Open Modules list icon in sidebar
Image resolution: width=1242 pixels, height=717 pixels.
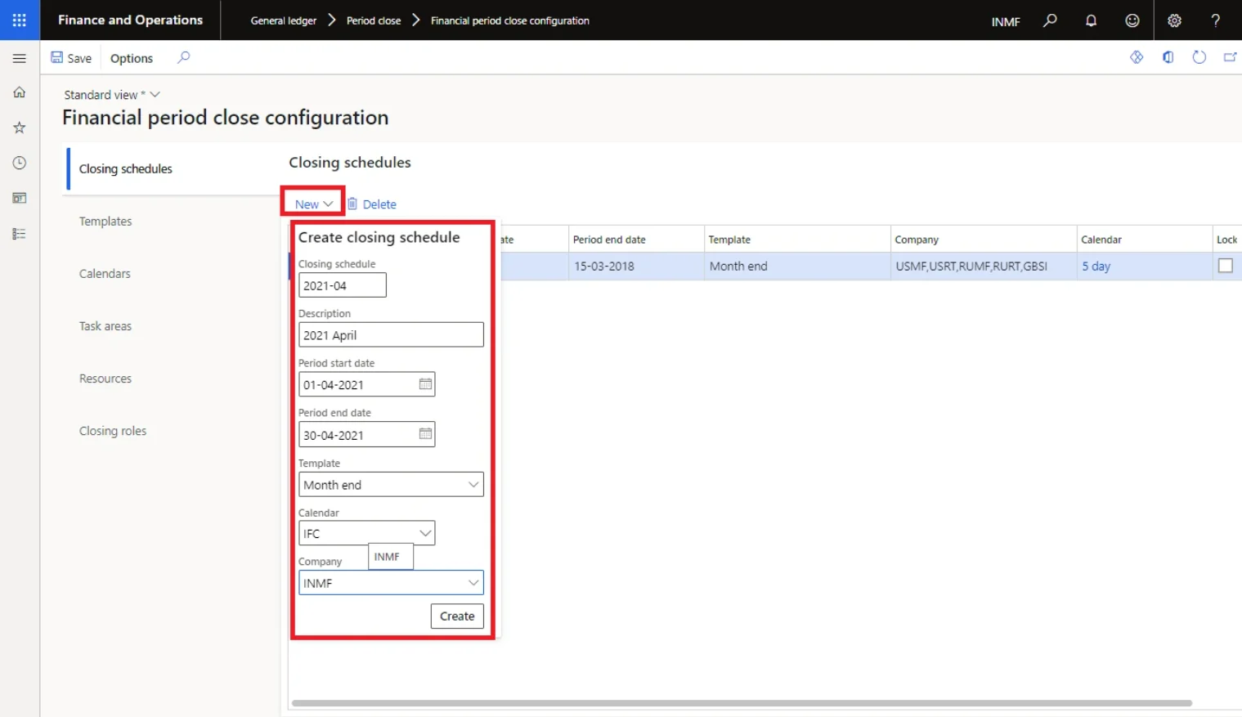[20, 234]
